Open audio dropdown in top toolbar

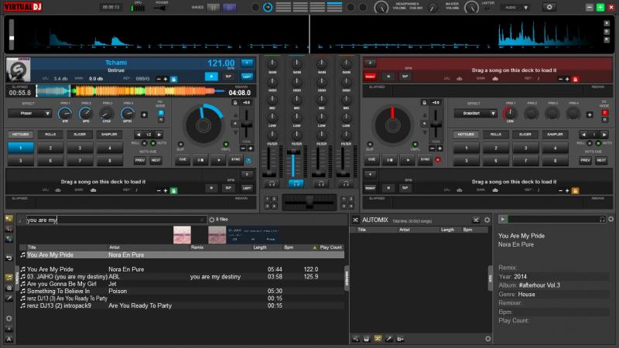click(515, 8)
